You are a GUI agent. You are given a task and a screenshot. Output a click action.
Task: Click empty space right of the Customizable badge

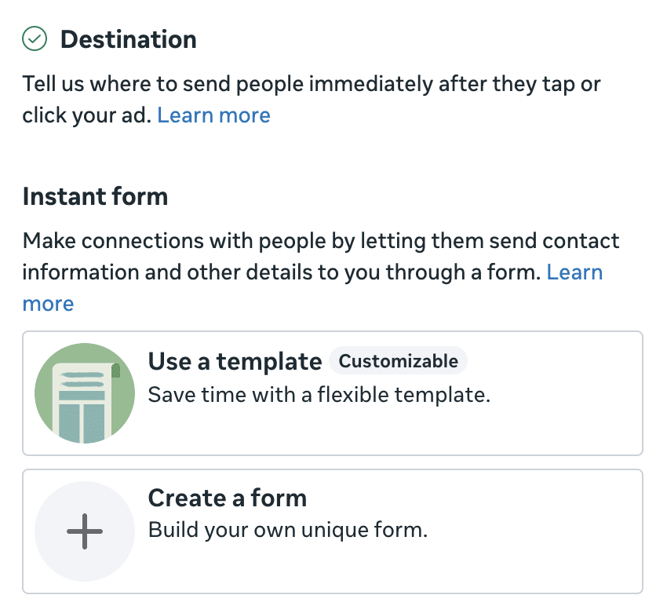(553, 361)
